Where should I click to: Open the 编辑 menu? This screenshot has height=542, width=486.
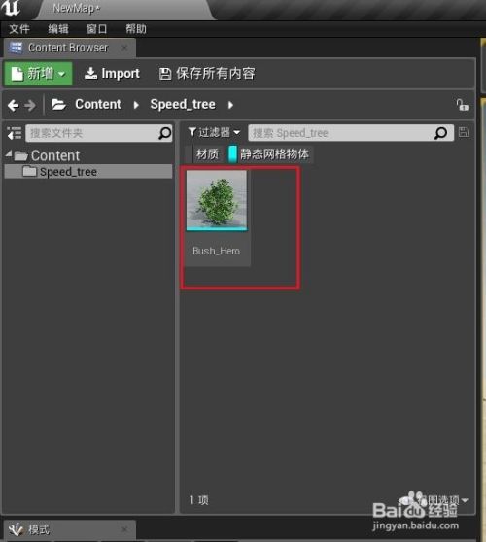[x=58, y=29]
